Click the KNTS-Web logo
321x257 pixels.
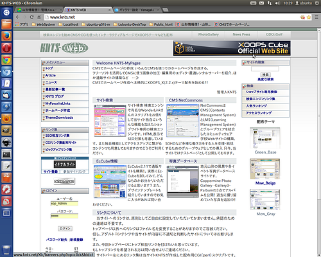click(64, 48)
